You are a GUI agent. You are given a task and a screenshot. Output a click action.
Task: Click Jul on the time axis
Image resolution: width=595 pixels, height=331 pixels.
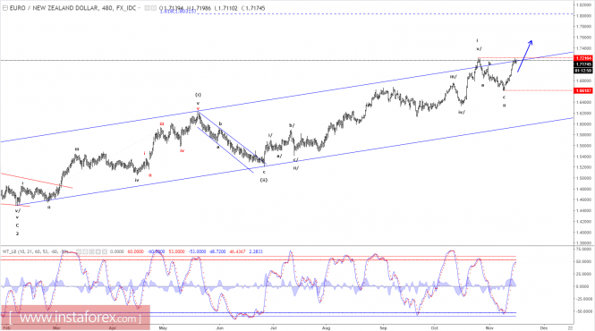(x=273, y=327)
